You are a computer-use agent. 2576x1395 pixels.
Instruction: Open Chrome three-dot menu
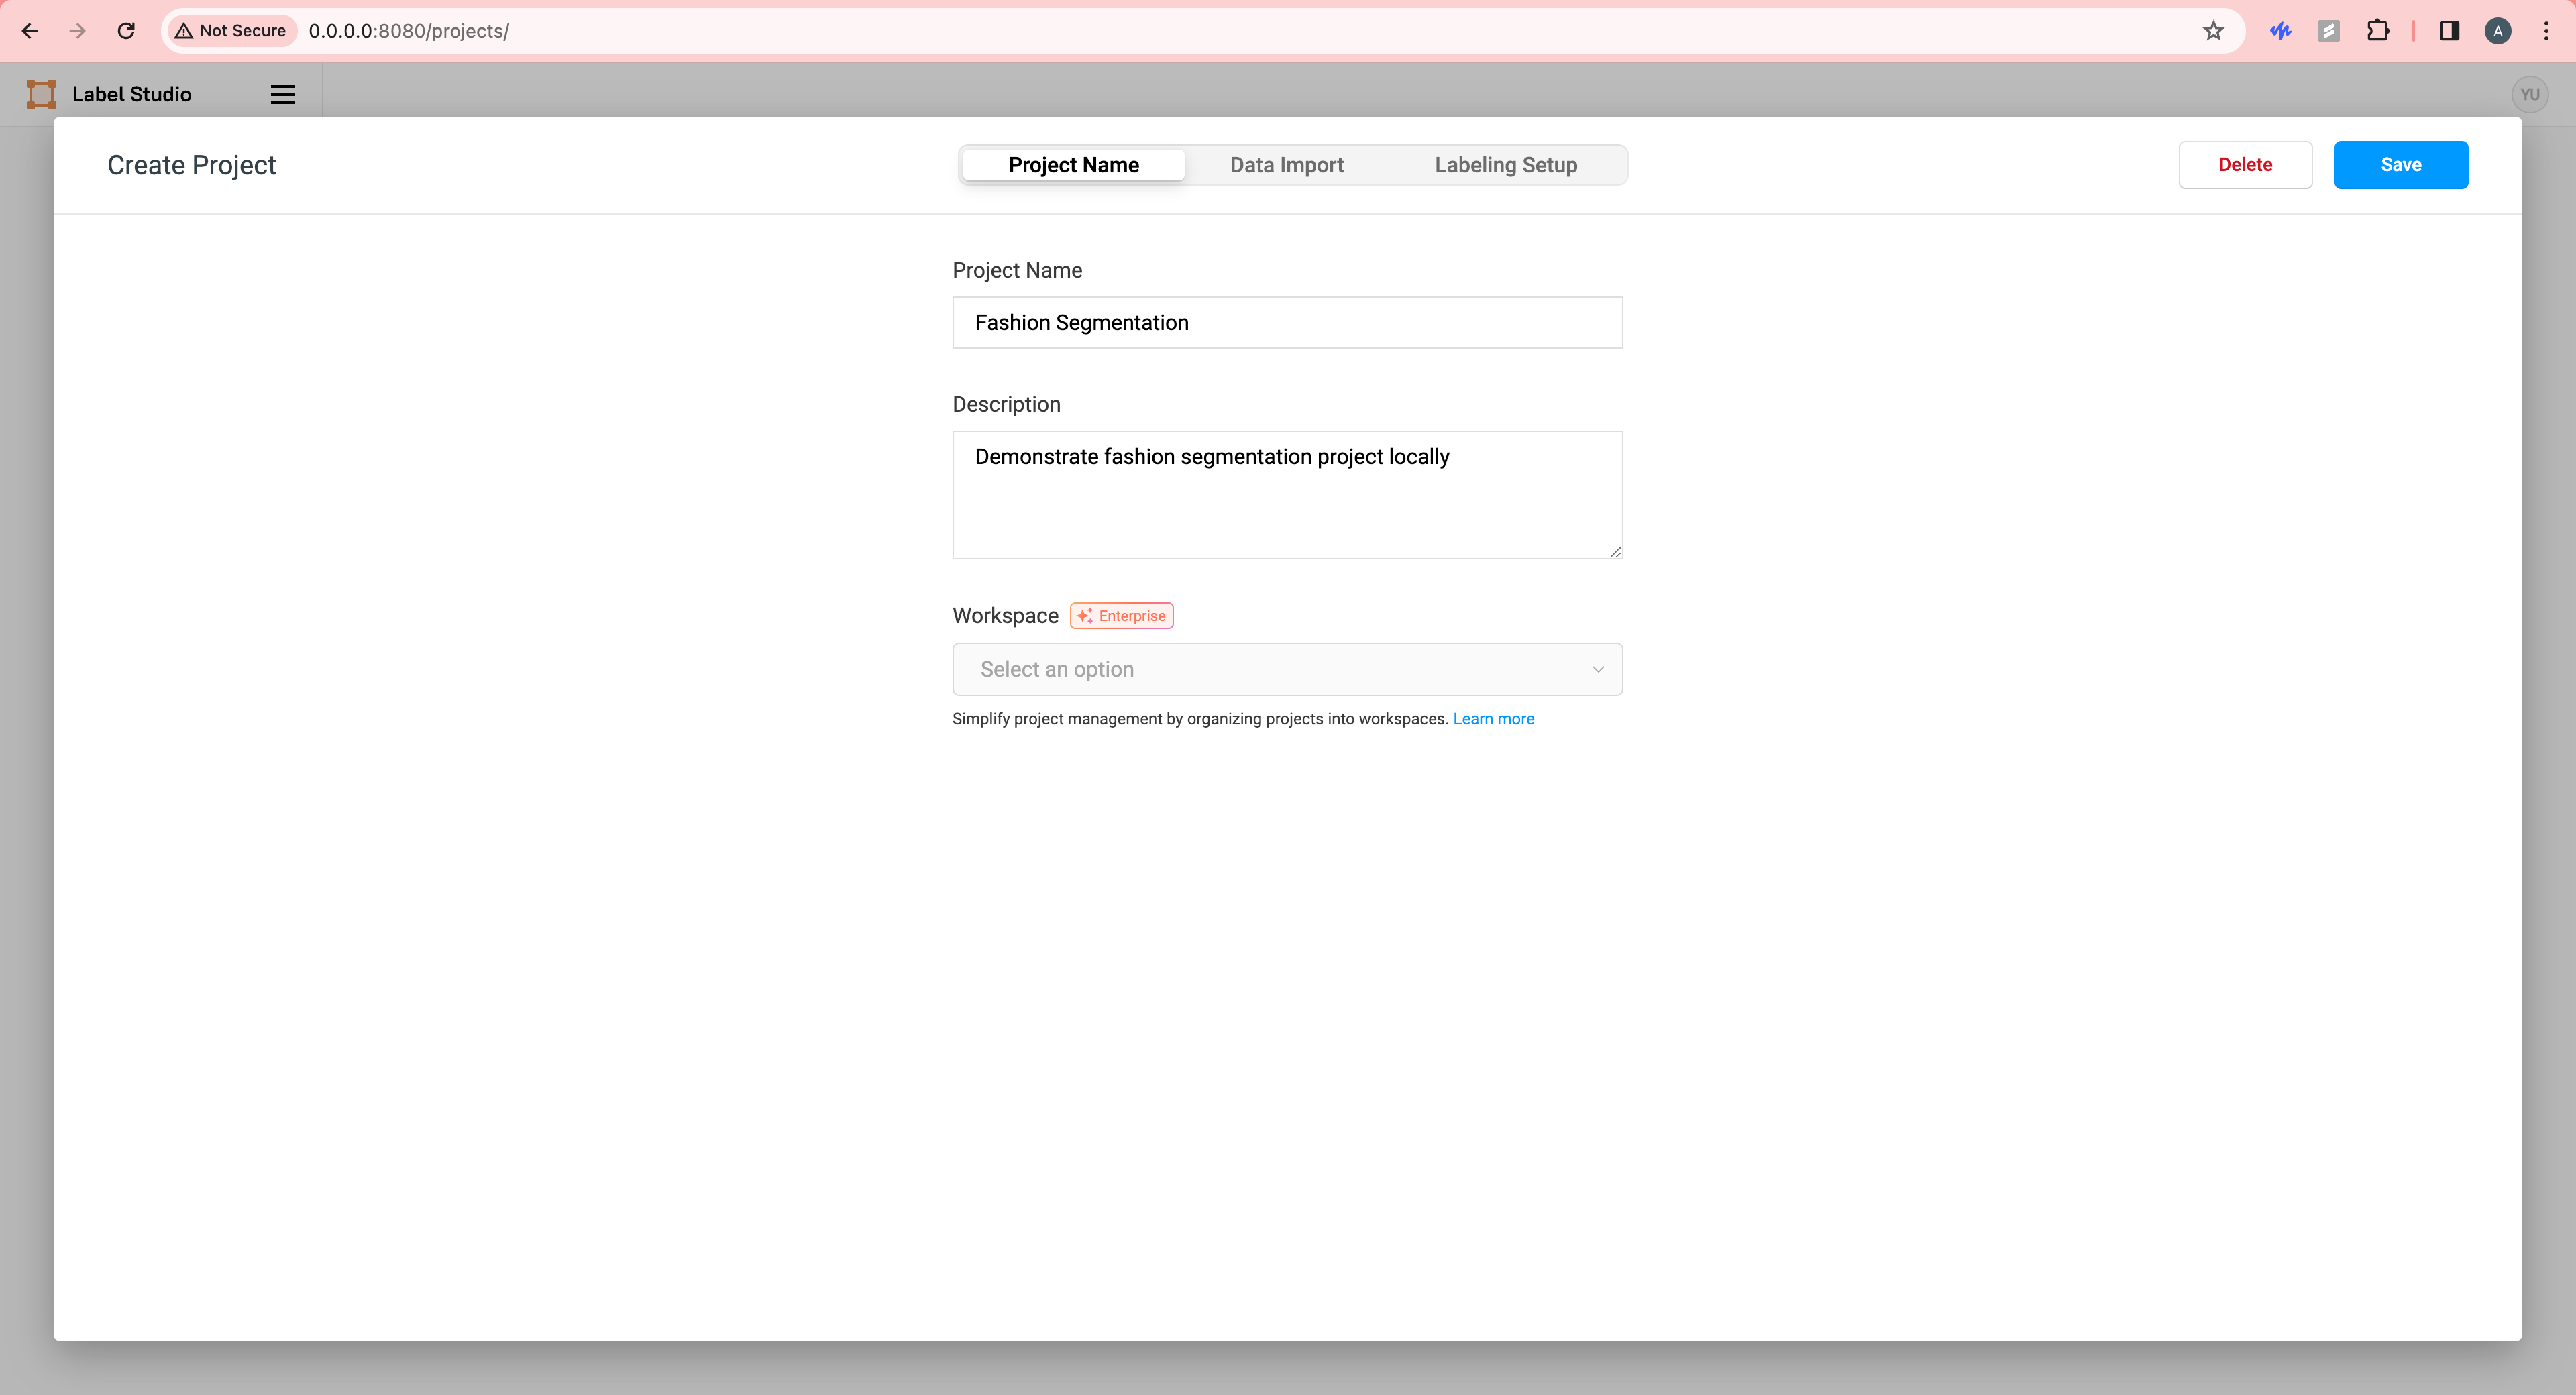2546,31
